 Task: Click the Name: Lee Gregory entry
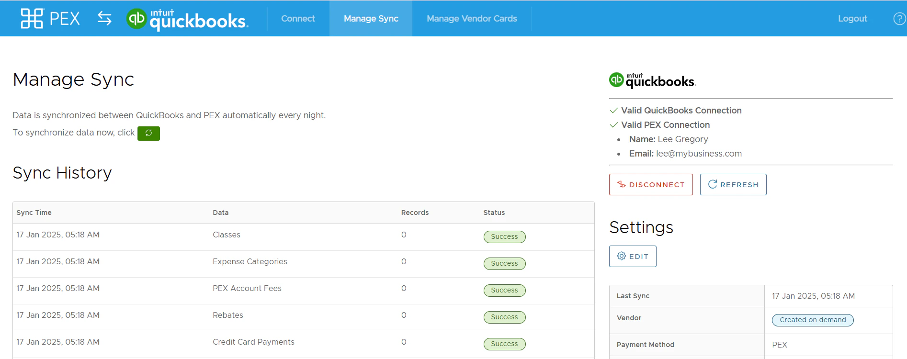pyautogui.click(x=669, y=139)
